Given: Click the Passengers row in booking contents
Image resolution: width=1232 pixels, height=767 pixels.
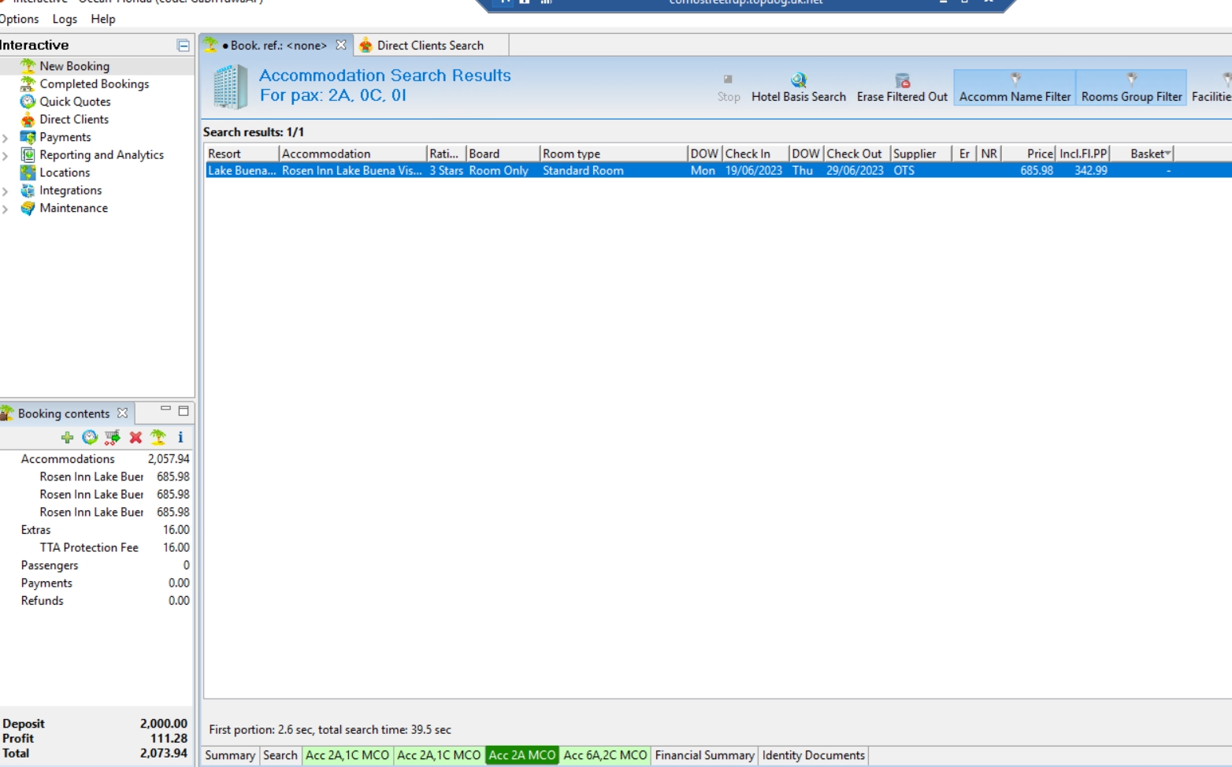Looking at the screenshot, I should (97, 565).
